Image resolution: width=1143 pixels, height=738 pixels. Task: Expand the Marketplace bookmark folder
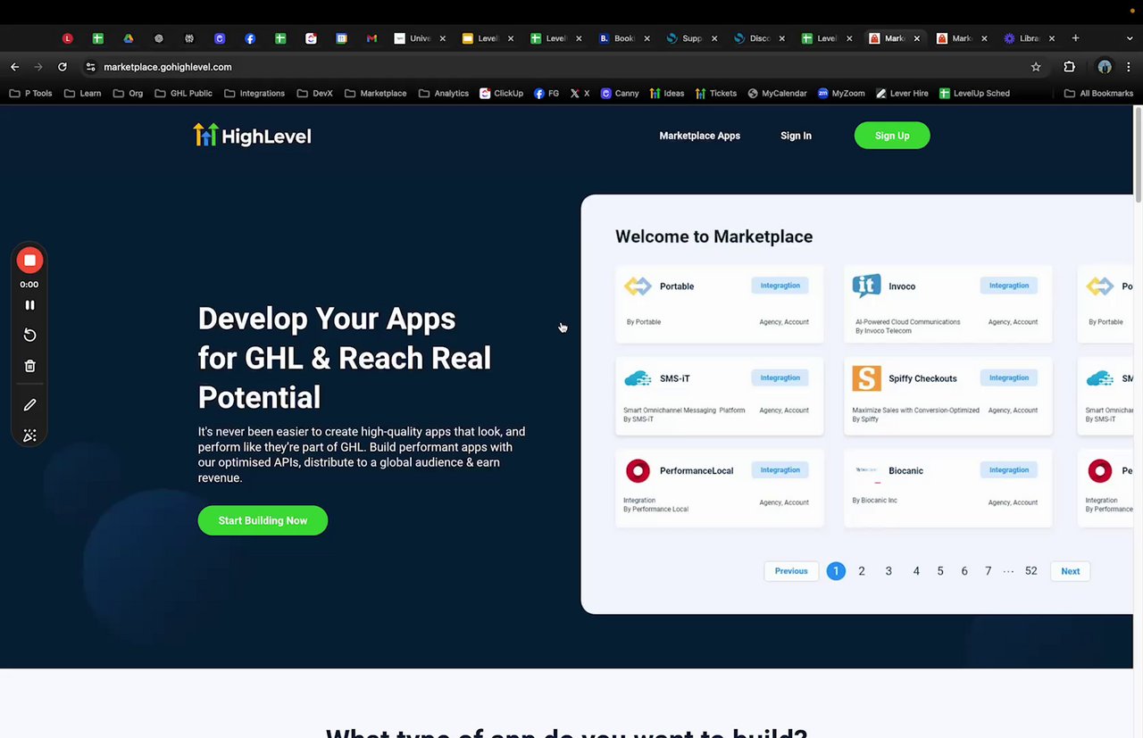pos(375,93)
